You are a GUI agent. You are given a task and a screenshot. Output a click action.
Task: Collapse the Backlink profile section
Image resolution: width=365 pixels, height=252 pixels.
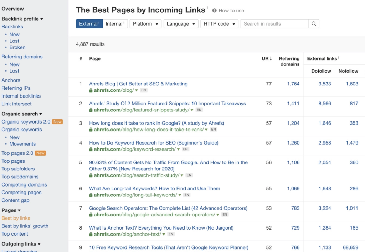22,19
